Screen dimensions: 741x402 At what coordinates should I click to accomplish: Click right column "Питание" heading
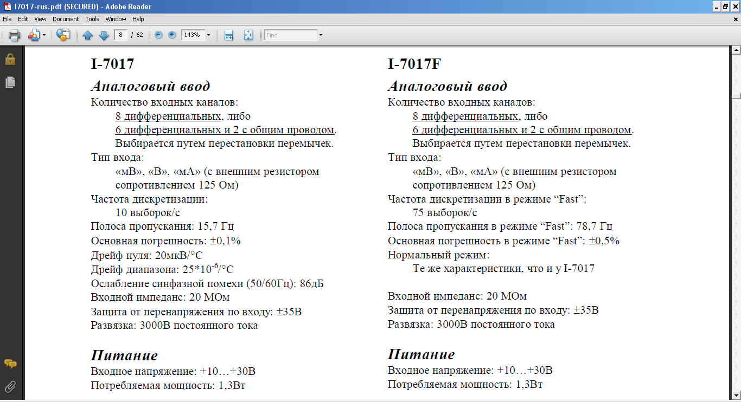point(421,354)
